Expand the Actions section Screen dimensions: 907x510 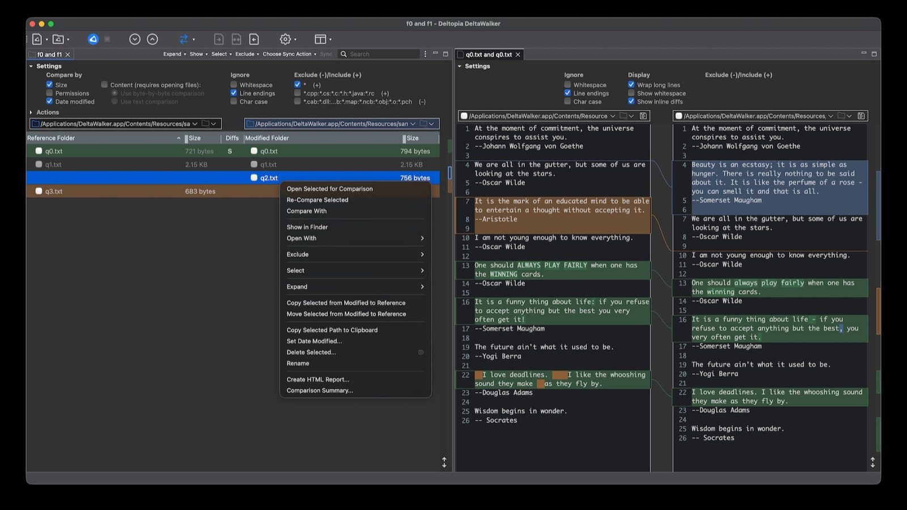pyautogui.click(x=31, y=112)
